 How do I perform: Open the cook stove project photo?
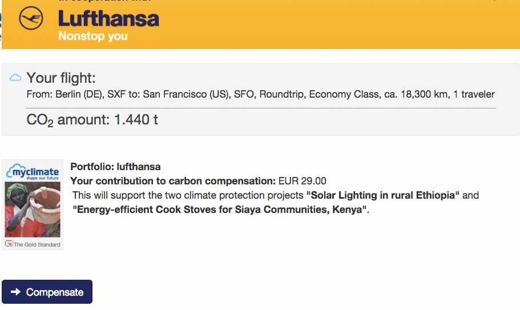33,210
